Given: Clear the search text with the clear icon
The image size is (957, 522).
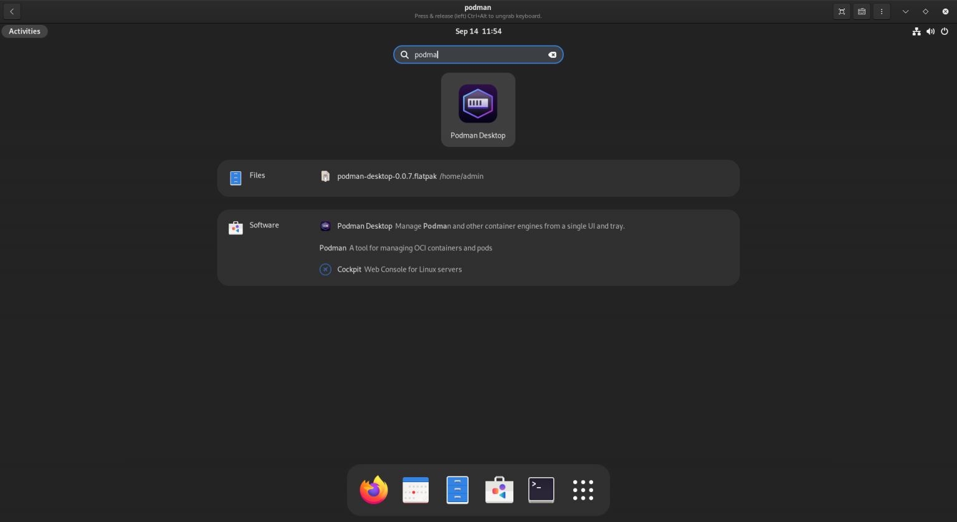Looking at the screenshot, I should 552,54.
